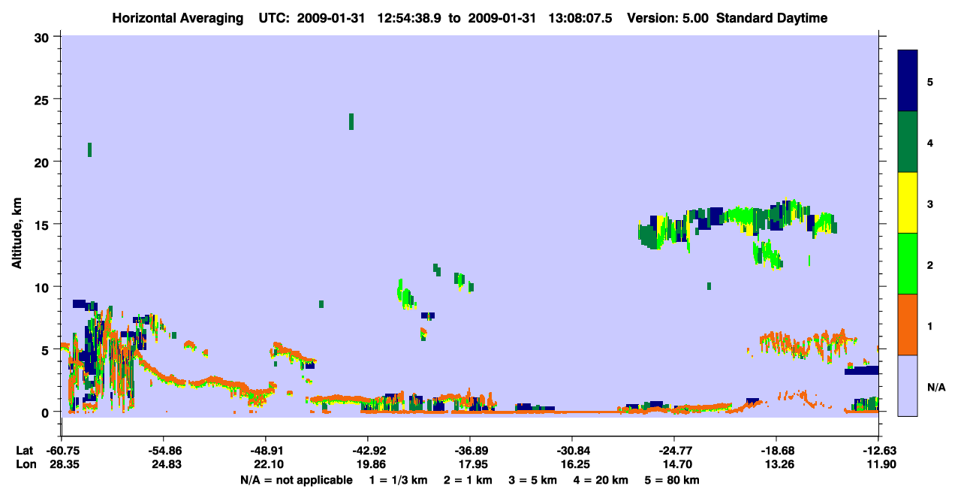Image resolution: width=976 pixels, height=501 pixels.
Task: Click longitude value 17.95
Action: tap(472, 464)
